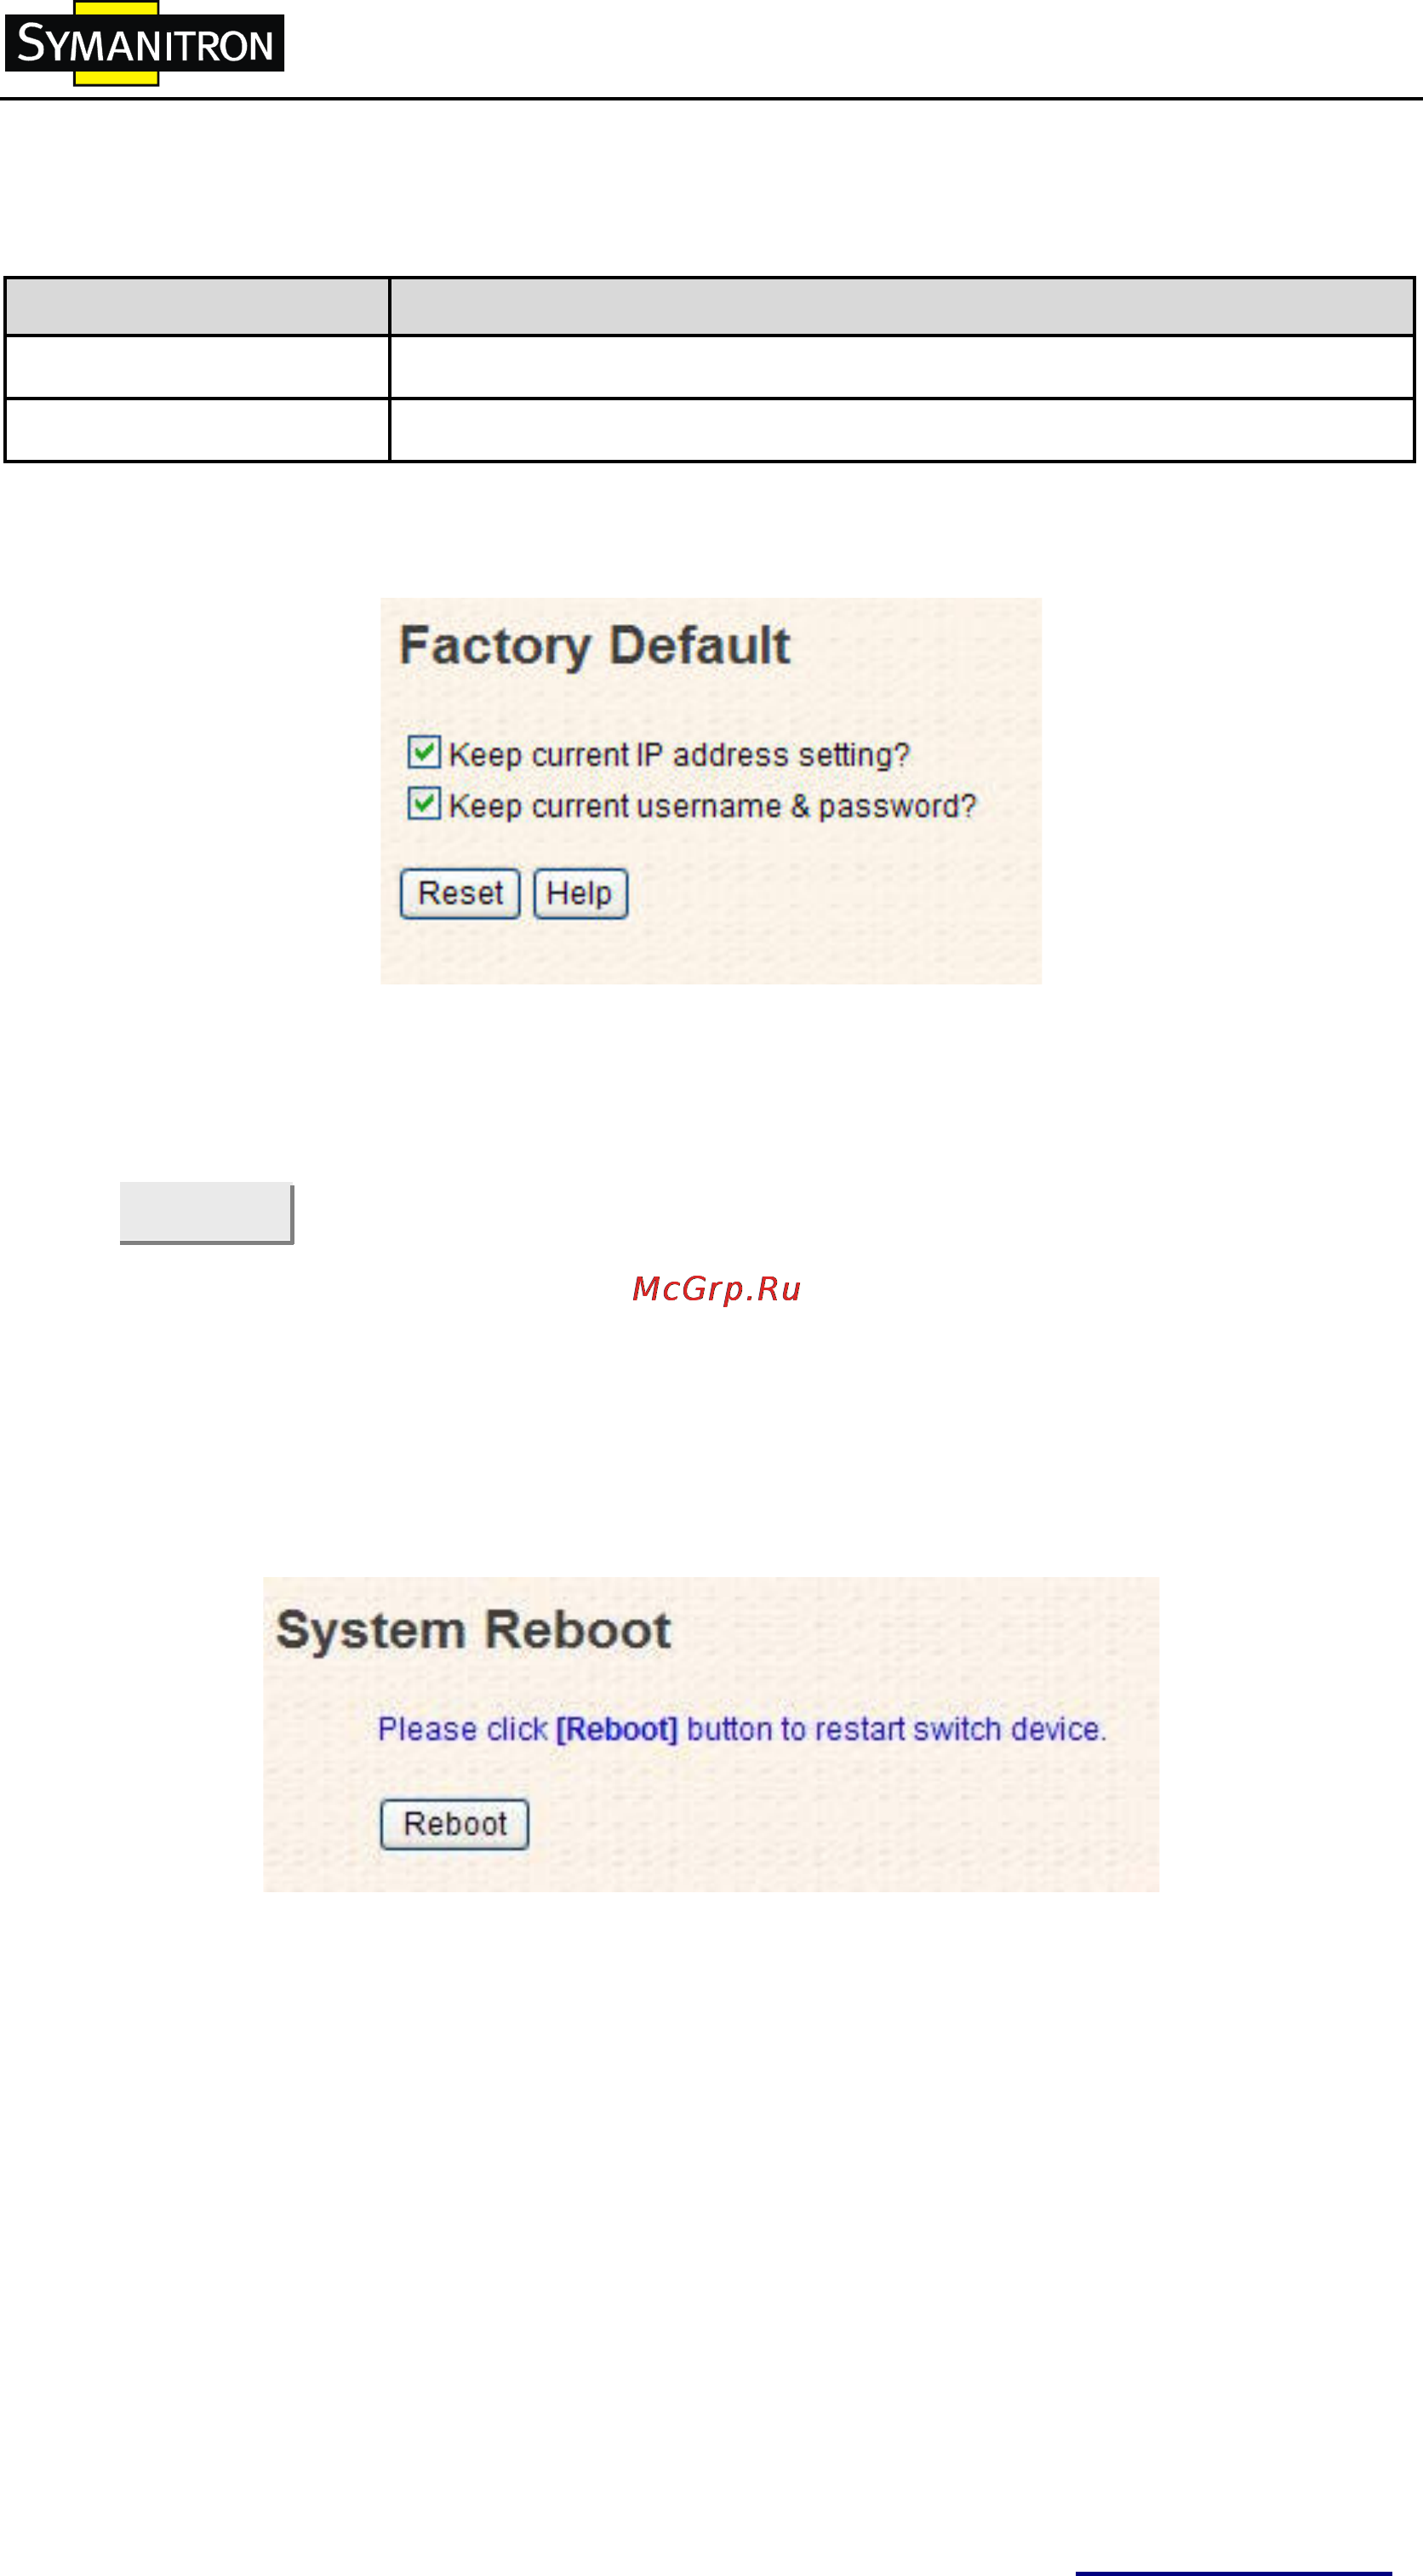Click the 'Please click' sentence in System Reboot
Image resolution: width=1423 pixels, height=2576 pixels.
pyautogui.click(x=742, y=1729)
